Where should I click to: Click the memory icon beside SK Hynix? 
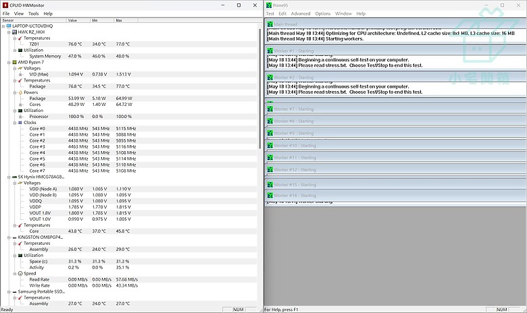pyautogui.click(x=14, y=177)
